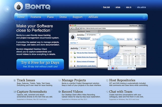The image size is (162, 107).
Task: Open the site uptime link
Action: click(x=141, y=7)
